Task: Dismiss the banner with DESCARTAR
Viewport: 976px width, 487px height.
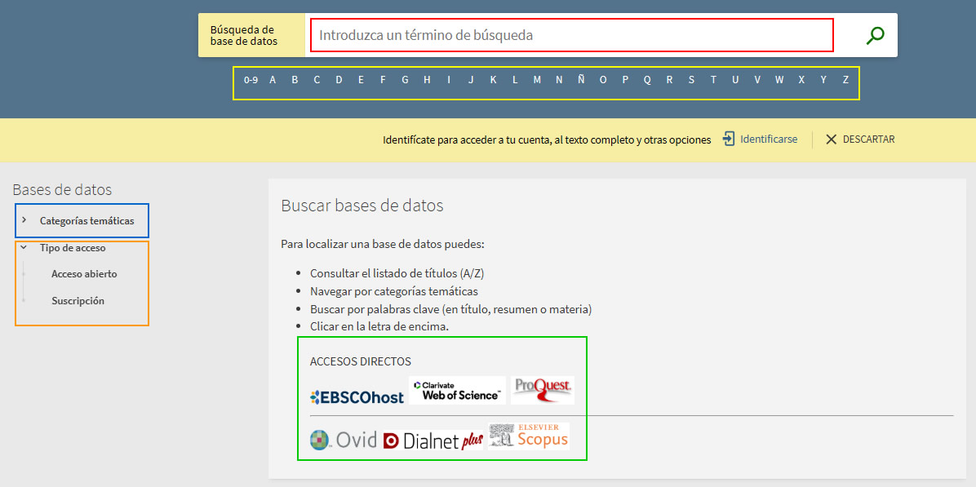Action: (x=869, y=139)
